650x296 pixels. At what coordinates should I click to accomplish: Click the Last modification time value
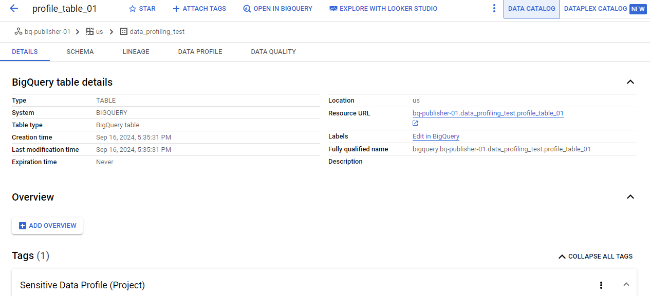point(134,150)
